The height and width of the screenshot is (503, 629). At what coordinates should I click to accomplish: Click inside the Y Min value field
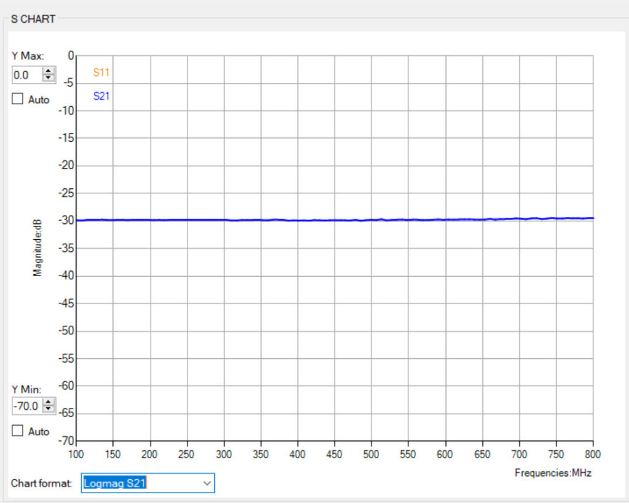26,405
